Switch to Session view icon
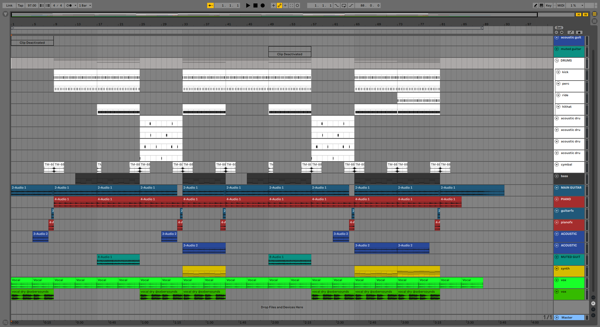This screenshot has height=327, width=600. pos(594,21)
